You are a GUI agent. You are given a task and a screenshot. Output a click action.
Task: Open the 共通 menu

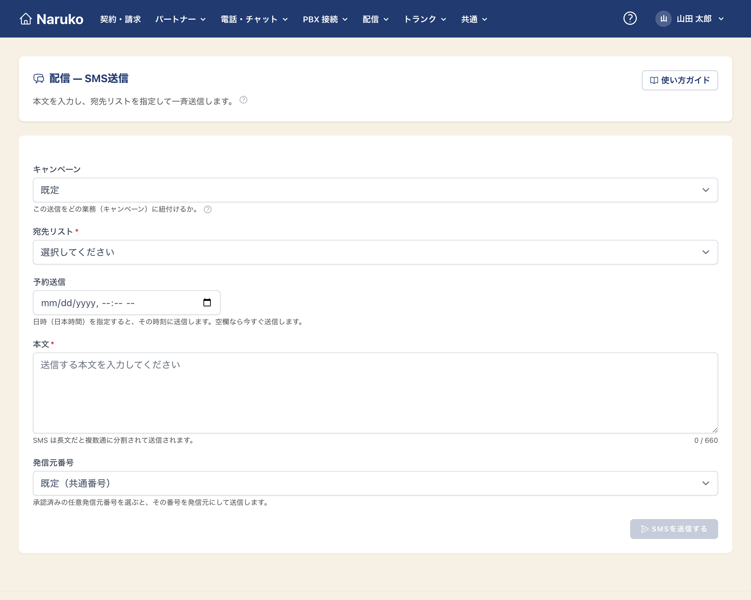(x=474, y=19)
